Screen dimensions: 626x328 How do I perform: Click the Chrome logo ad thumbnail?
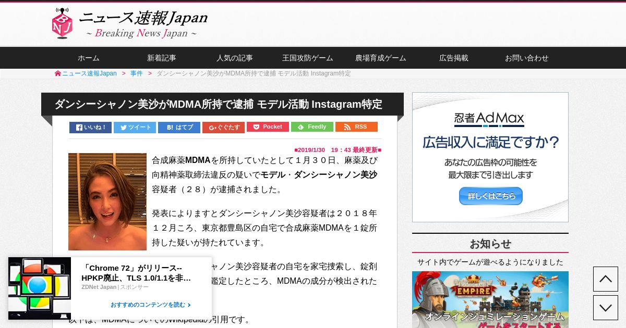pos(40,288)
